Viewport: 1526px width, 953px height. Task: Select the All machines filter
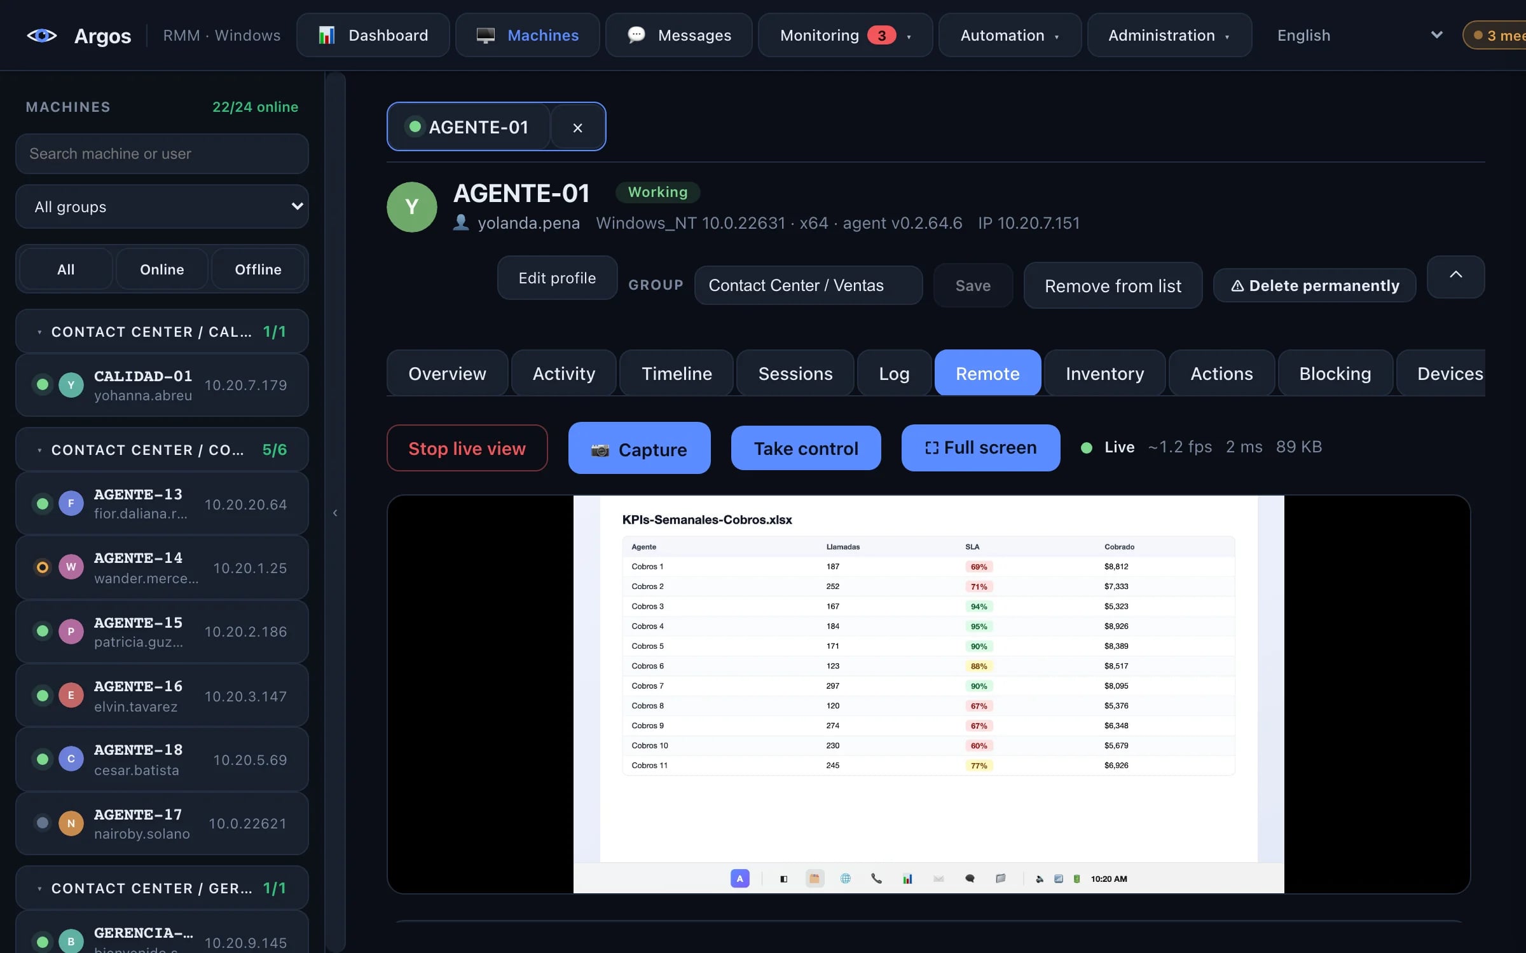pos(65,269)
